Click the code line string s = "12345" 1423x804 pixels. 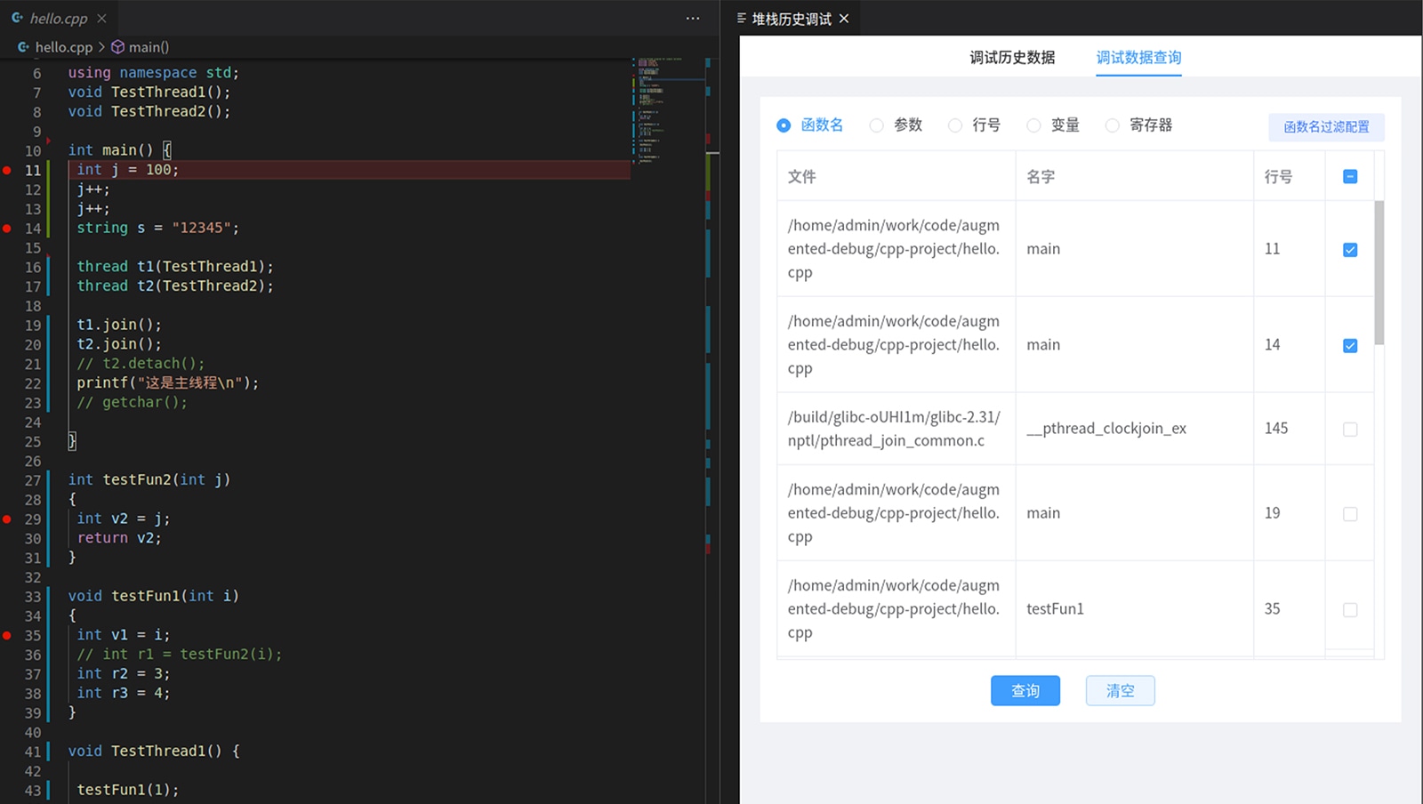pyautogui.click(x=158, y=228)
